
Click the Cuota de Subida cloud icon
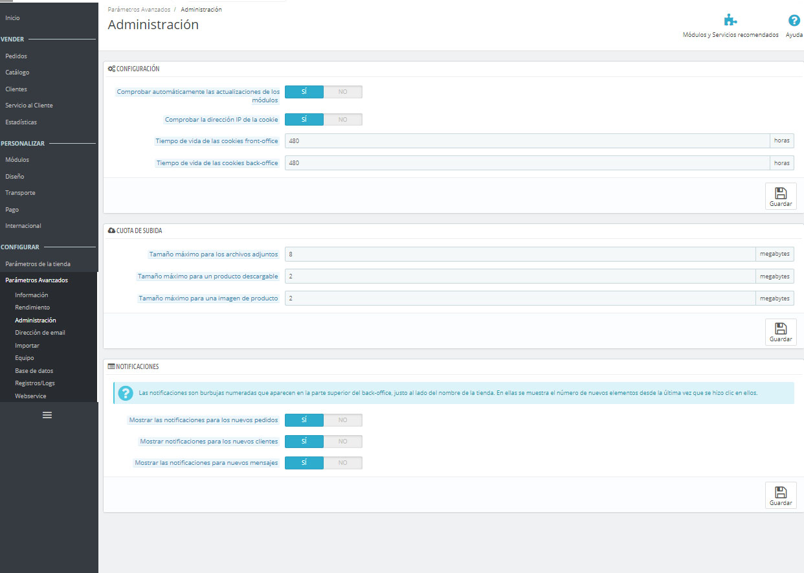(111, 230)
